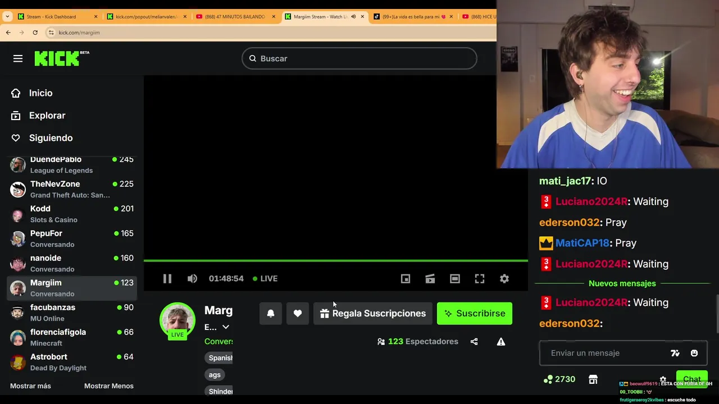Viewport: 719px width, 404px height.
Task: Jump to LIVE indicator
Action: [x=265, y=278]
